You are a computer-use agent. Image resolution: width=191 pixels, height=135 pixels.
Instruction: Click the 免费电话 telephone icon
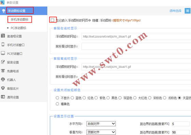pos(3,71)
